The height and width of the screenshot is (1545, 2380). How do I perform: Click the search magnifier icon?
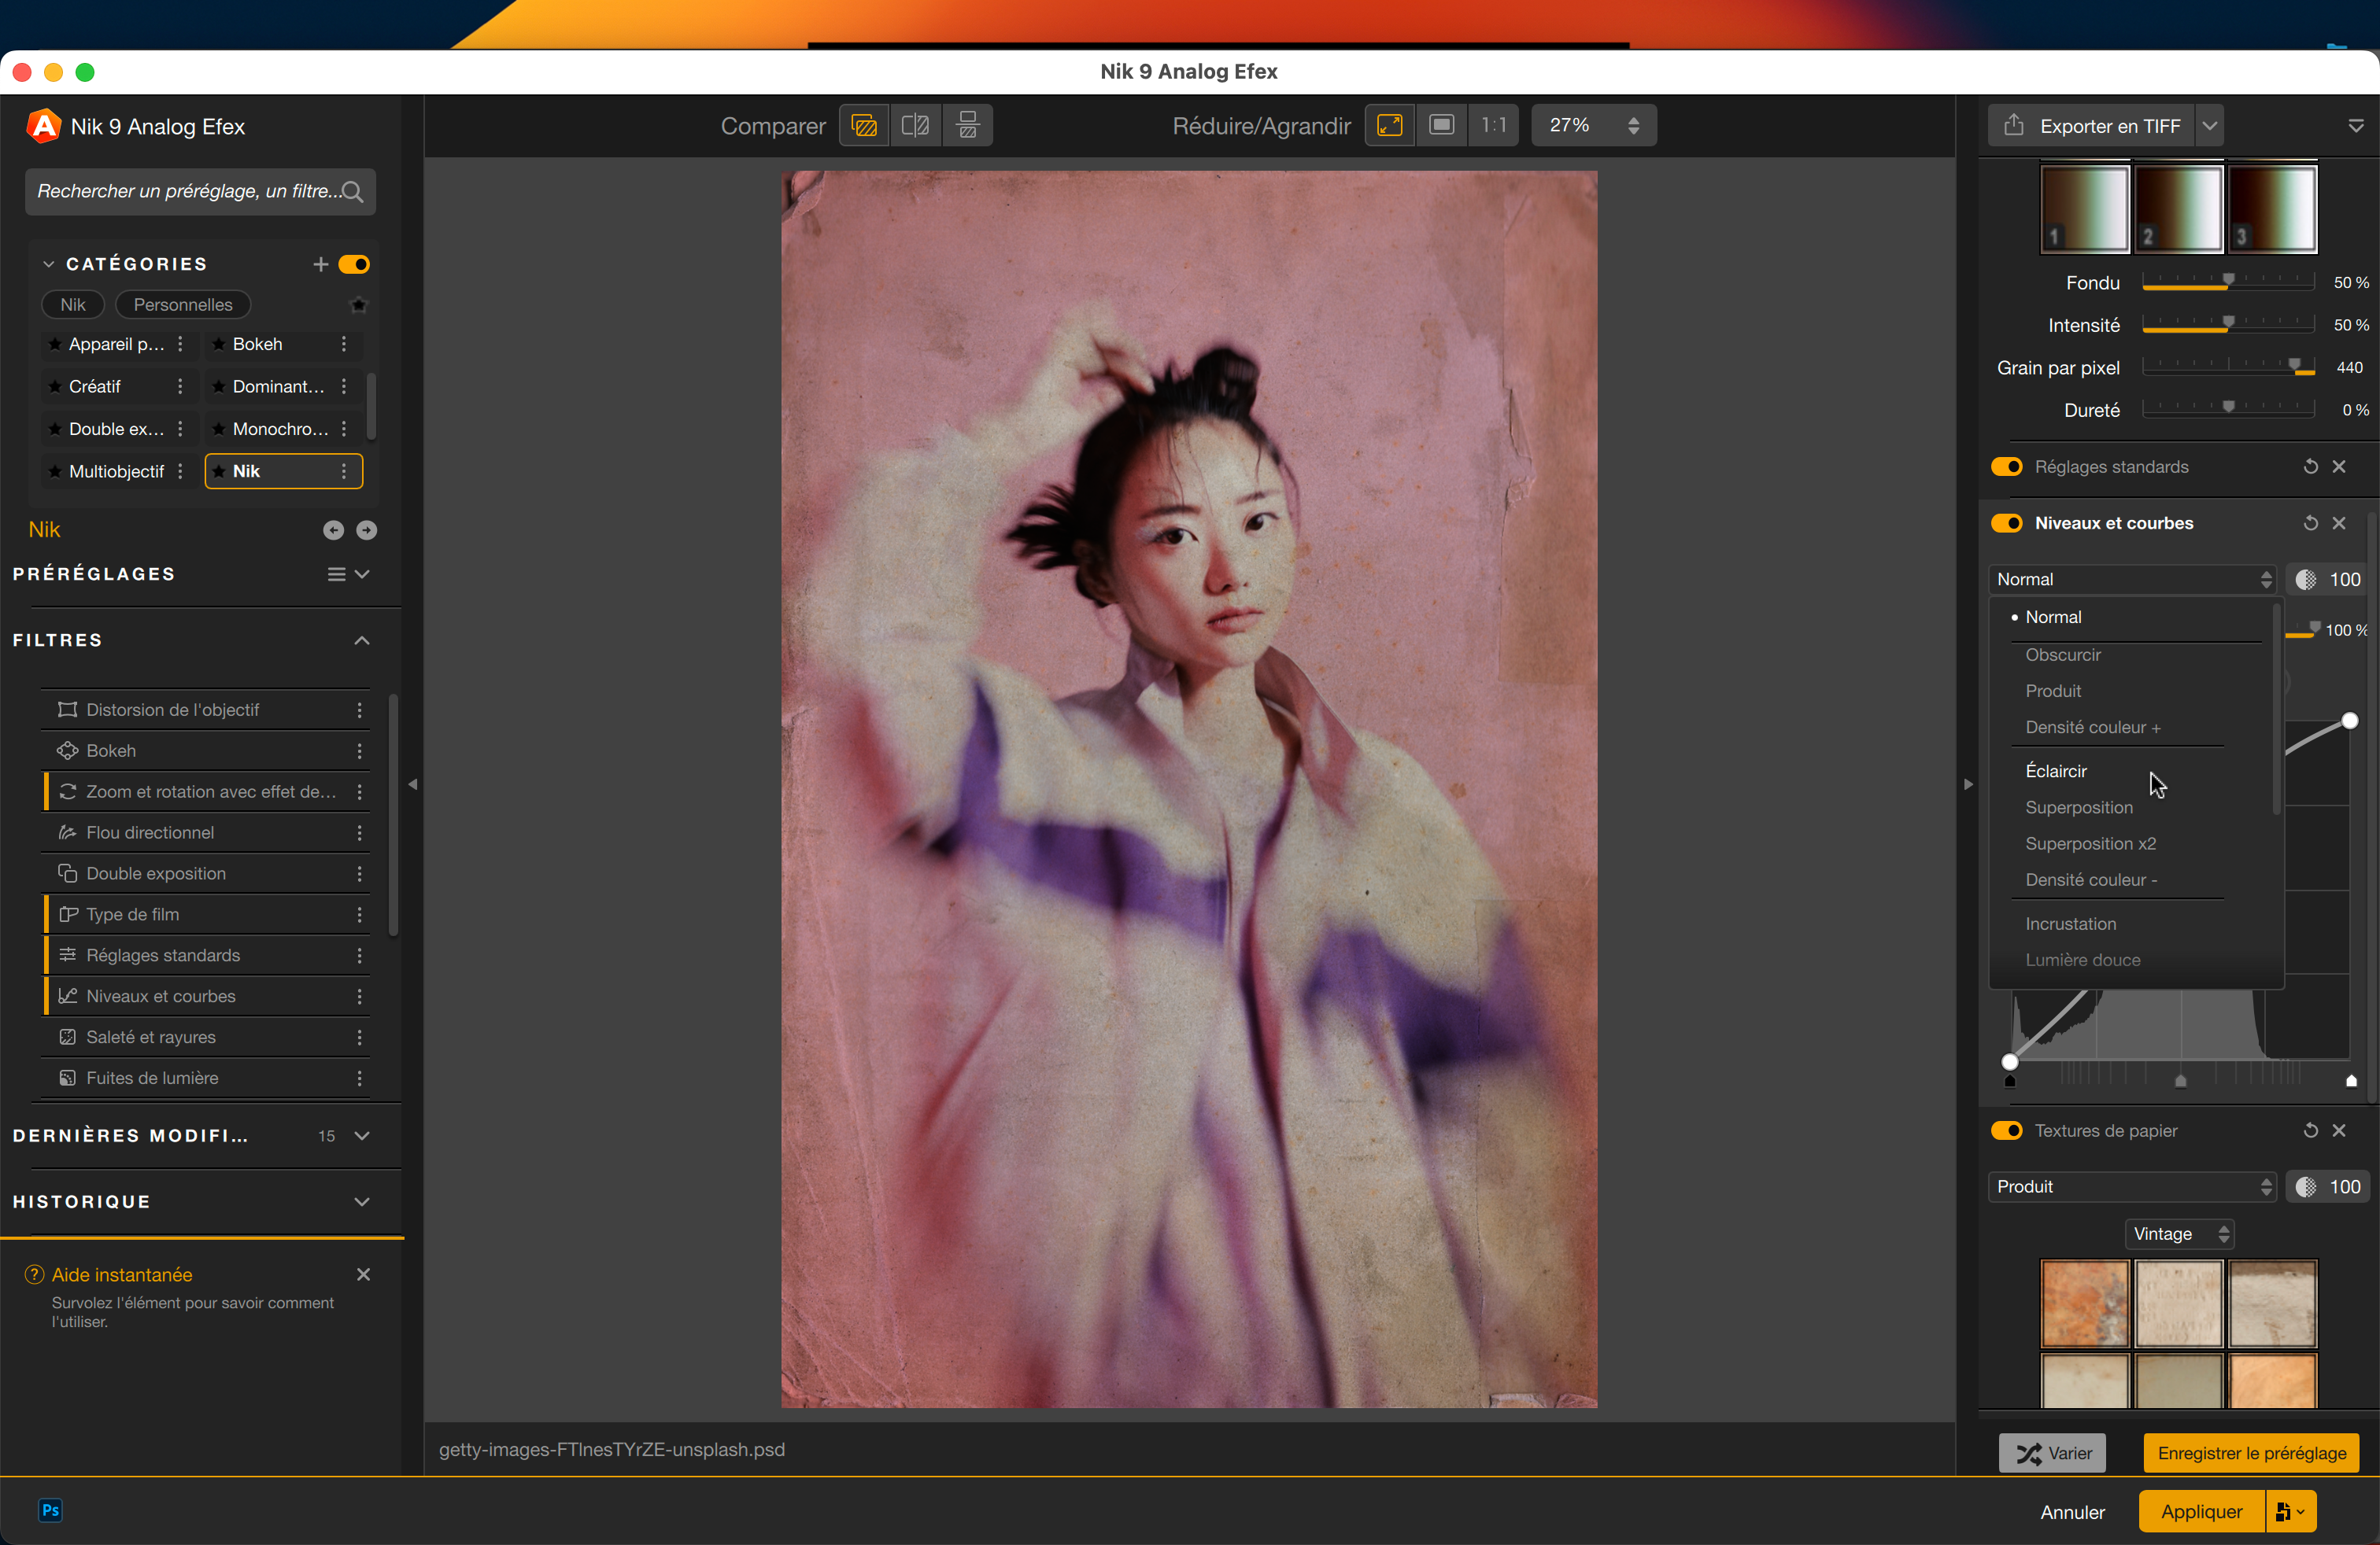click(x=352, y=192)
